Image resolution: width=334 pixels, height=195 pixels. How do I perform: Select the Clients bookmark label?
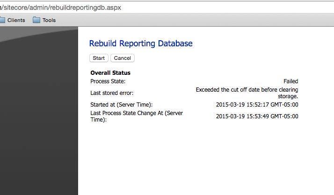coord(16,20)
